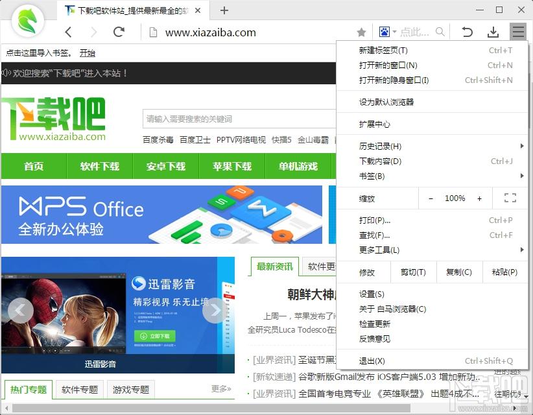Click the 迅雷影音 carousel image
The height and width of the screenshot is (415, 533).
[x=118, y=314]
